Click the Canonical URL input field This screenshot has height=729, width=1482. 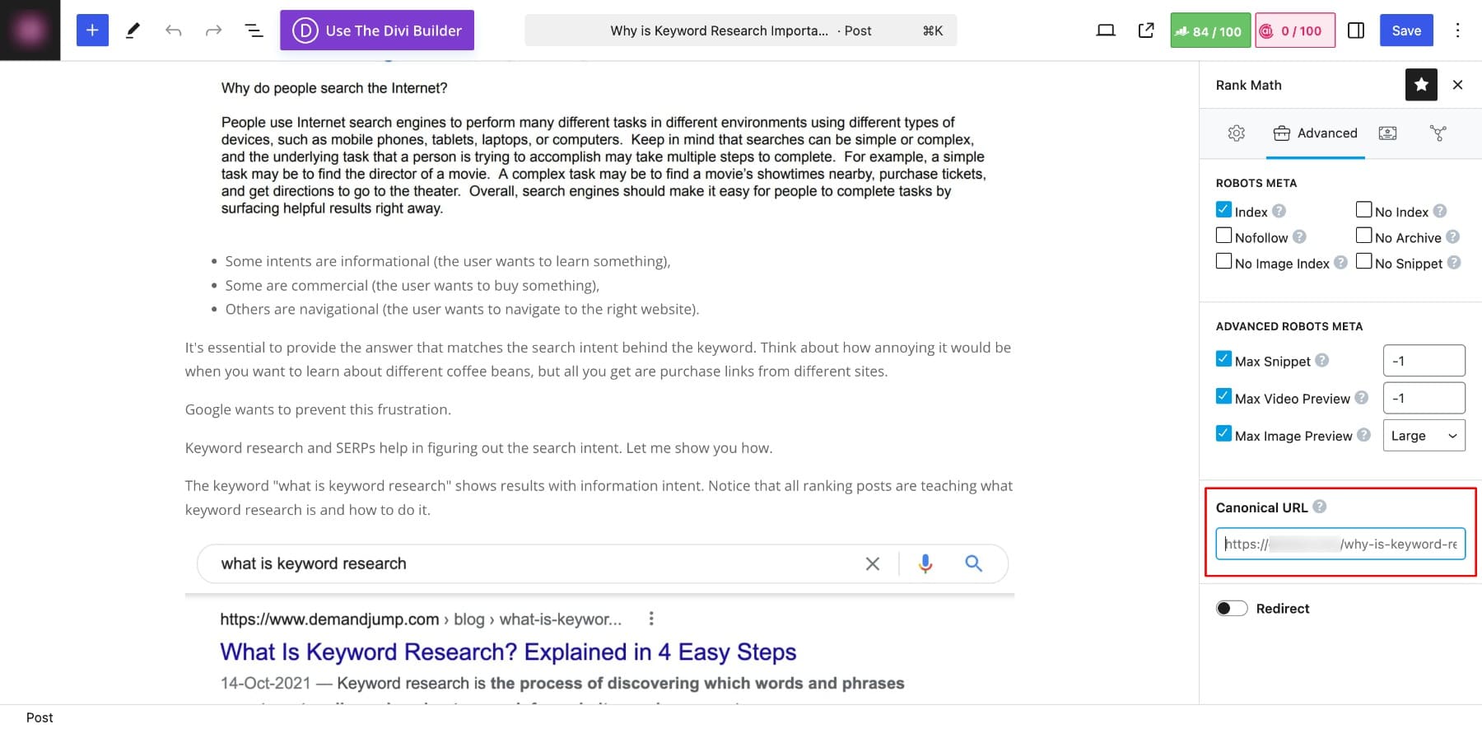tap(1340, 544)
